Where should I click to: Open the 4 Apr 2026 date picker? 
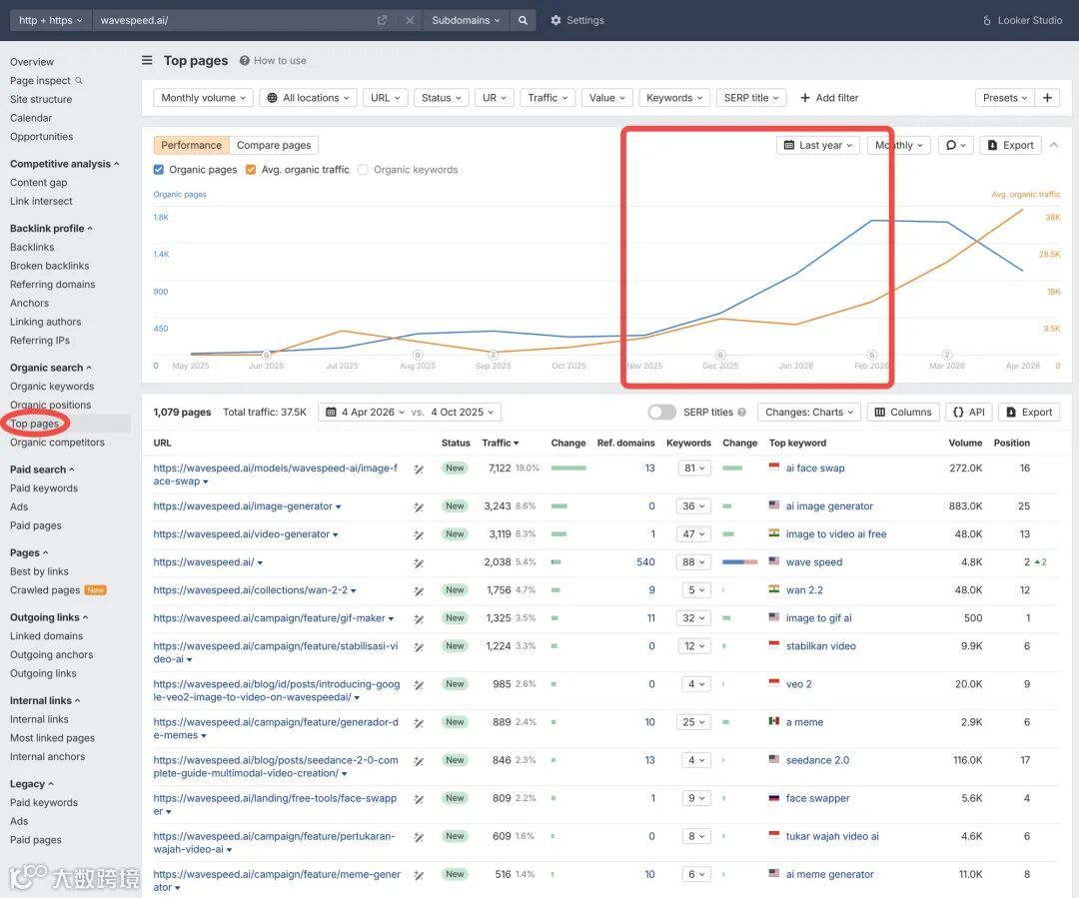point(364,413)
